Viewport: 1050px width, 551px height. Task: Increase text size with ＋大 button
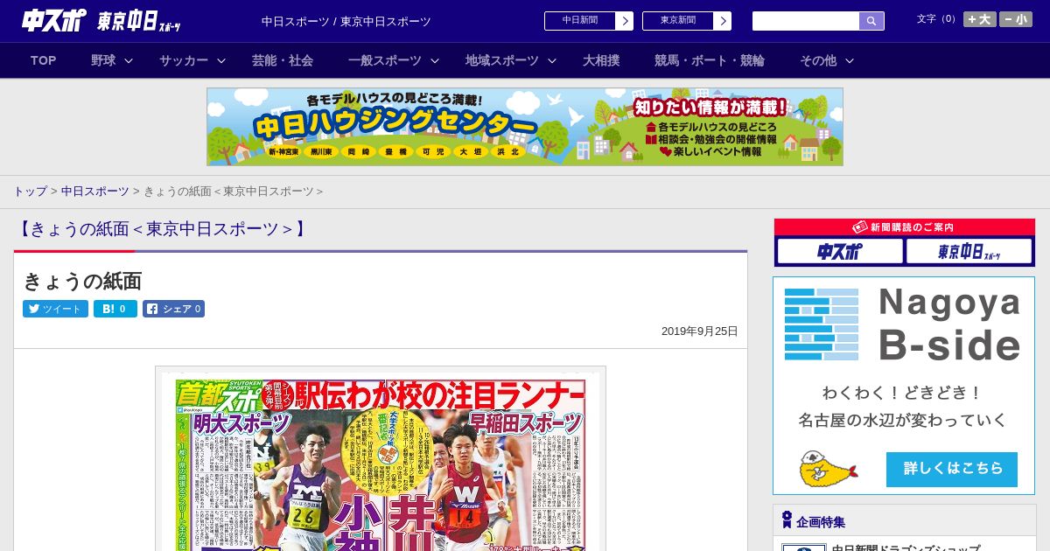click(980, 19)
